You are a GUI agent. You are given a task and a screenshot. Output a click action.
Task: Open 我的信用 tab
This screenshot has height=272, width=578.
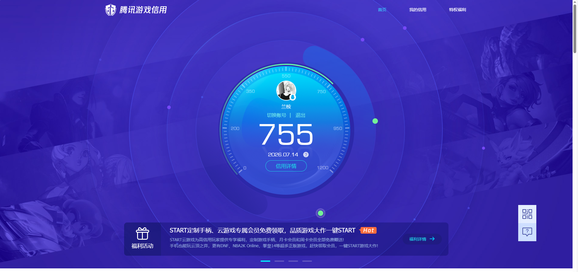click(x=418, y=10)
